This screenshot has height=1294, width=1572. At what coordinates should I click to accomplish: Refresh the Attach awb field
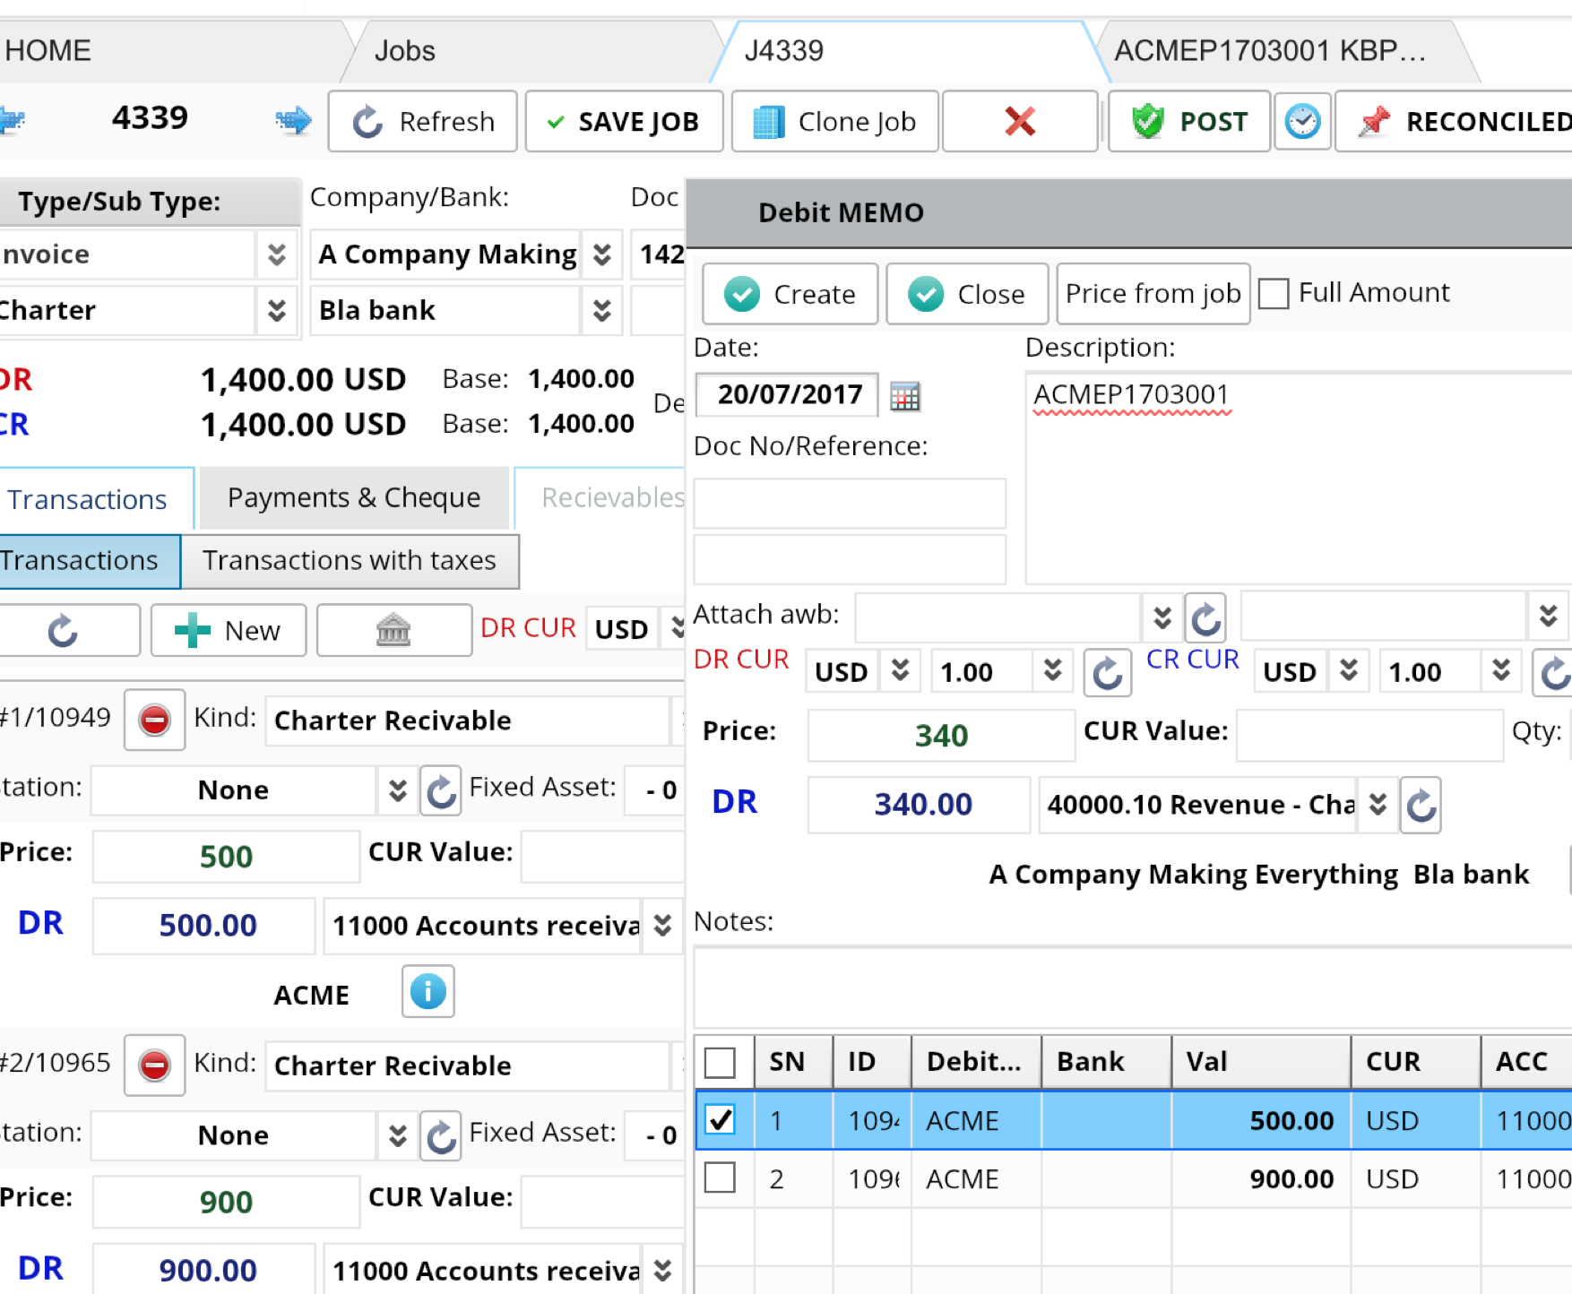1205,617
